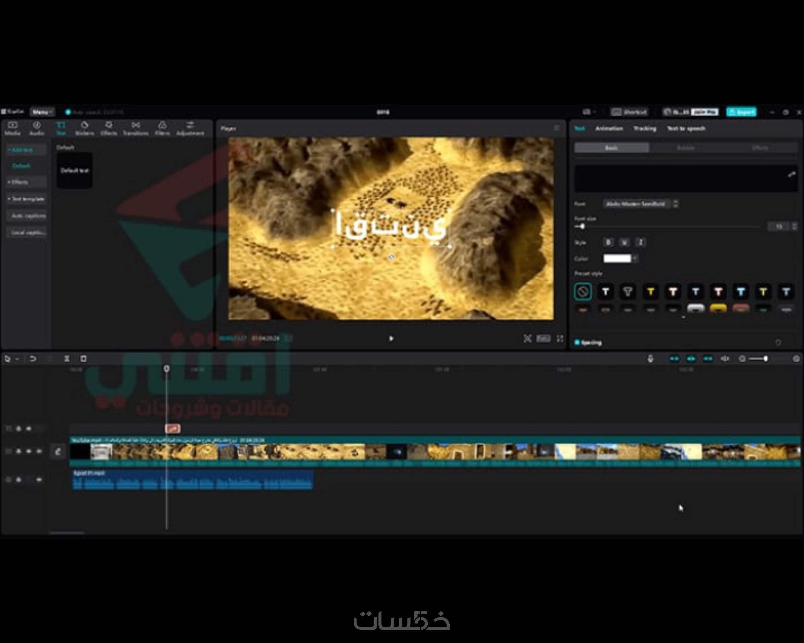Open the Filters panel
The image size is (804, 643).
(162, 128)
